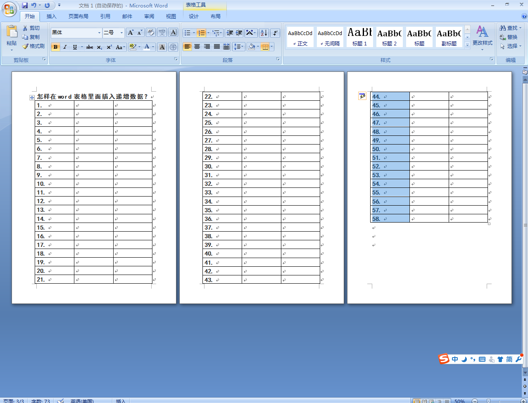Click the Cut (剪切) scissors button

click(32, 28)
